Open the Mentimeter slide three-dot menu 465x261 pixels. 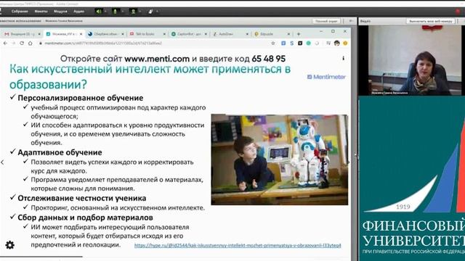(x=344, y=58)
